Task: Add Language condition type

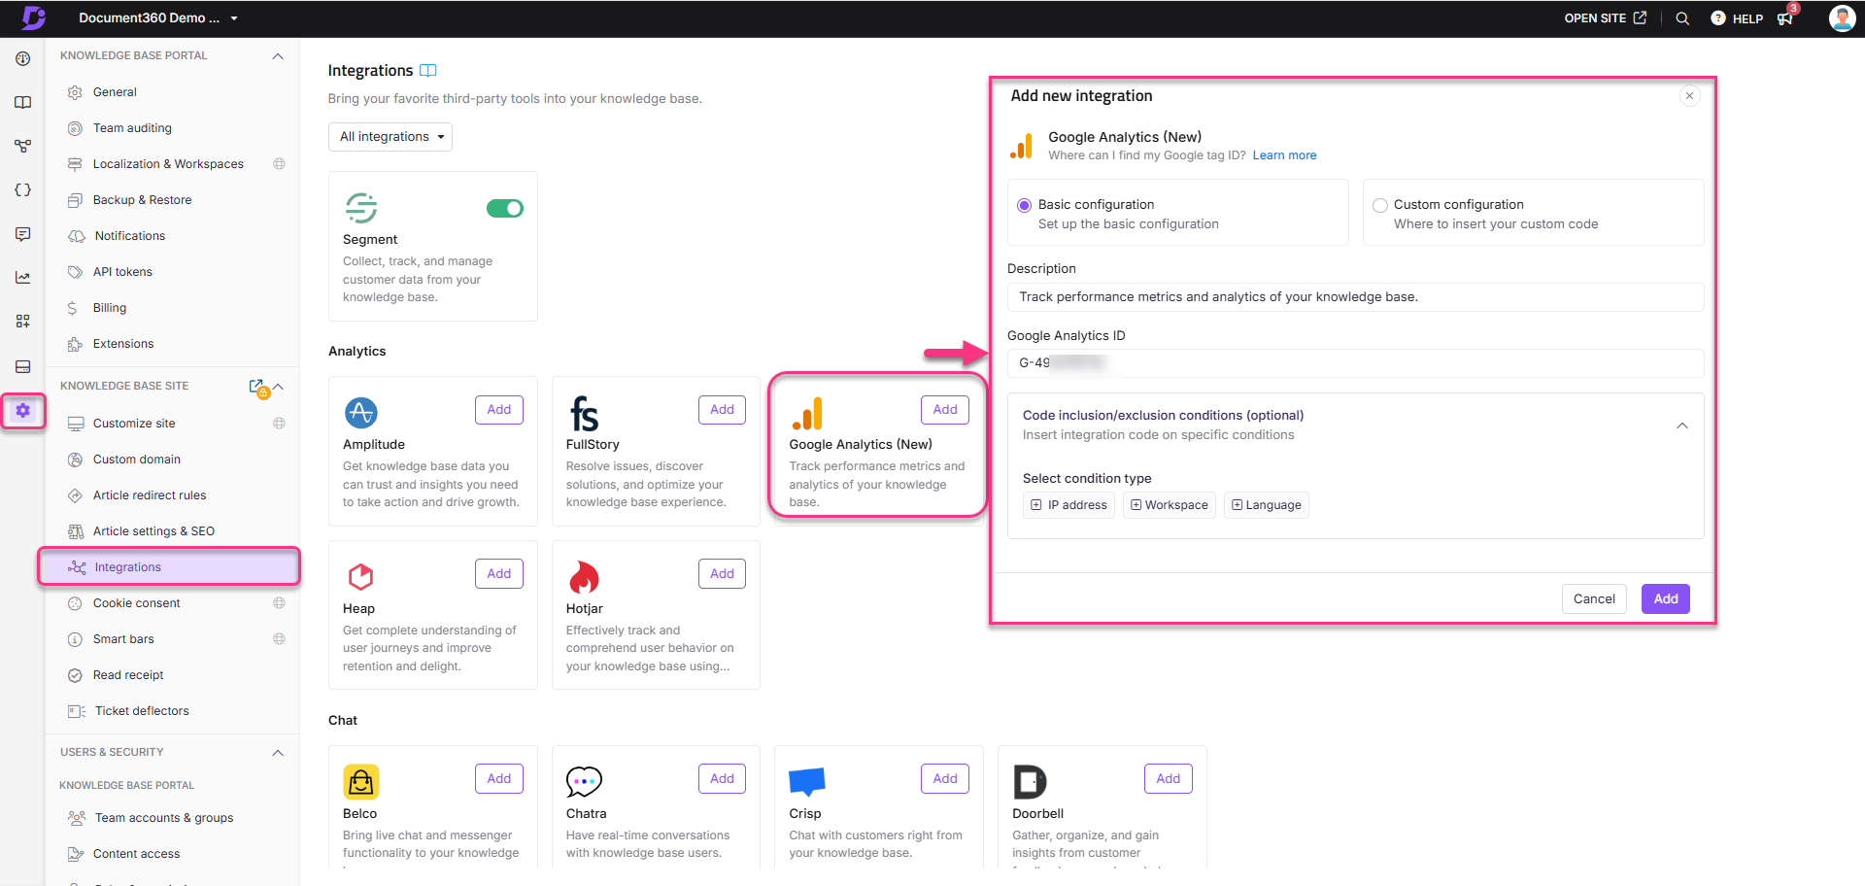Action: click(x=1267, y=505)
